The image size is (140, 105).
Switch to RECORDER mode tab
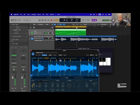(x=53, y=58)
